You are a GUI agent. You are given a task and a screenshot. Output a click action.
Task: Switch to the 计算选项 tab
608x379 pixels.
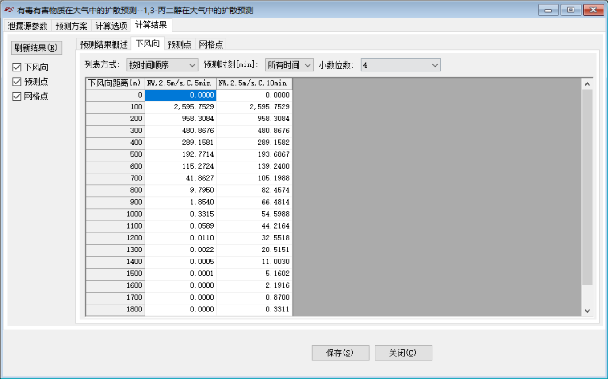click(x=111, y=26)
